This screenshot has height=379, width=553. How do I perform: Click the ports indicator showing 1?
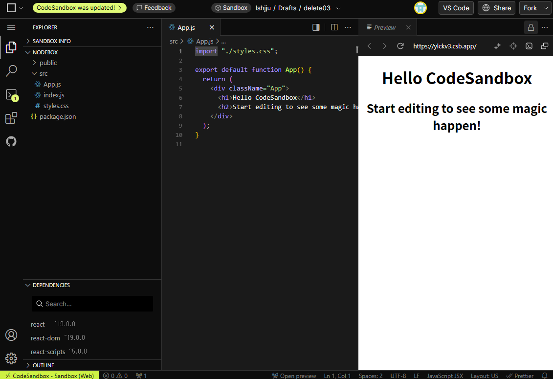pyautogui.click(x=141, y=376)
